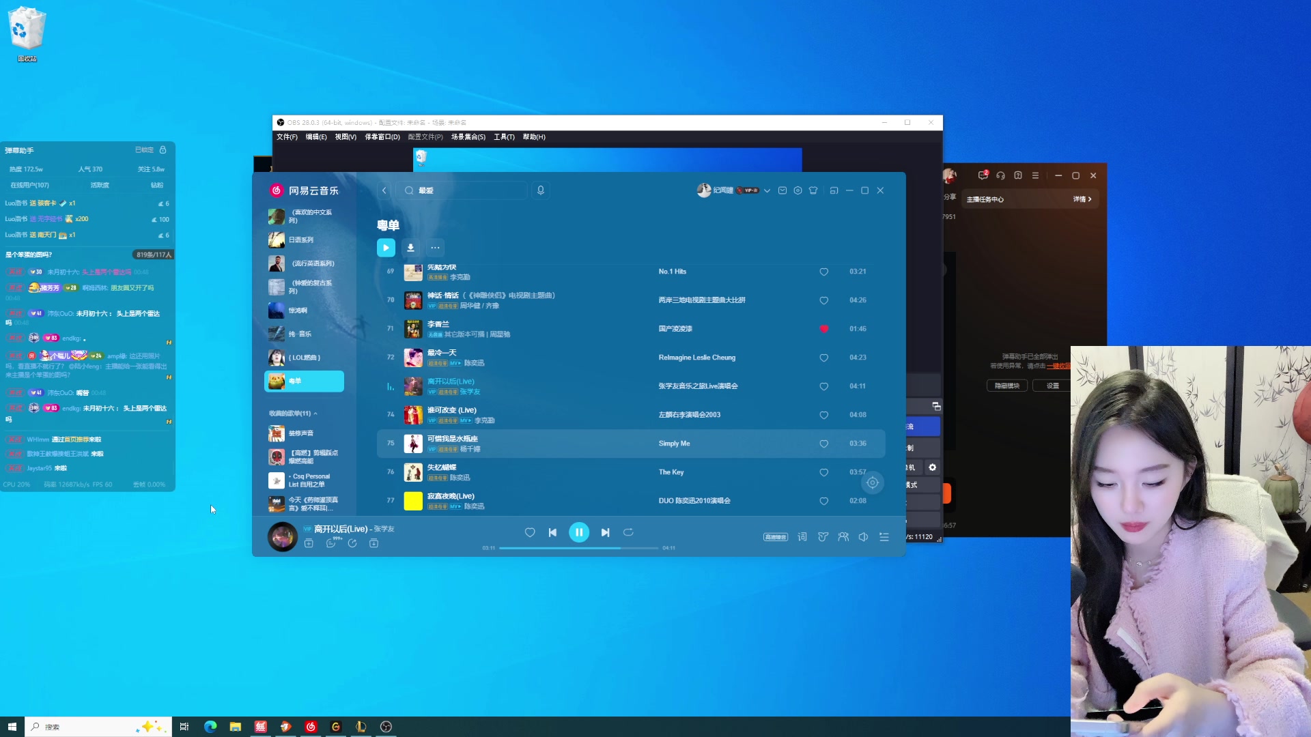This screenshot has height=737, width=1311.
Task: Like the song 谁可改变 (Live)
Action: click(x=824, y=415)
